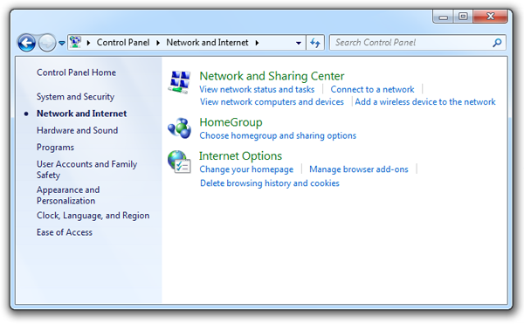Expand the chevron after Network and Internet breadcrumb
Screen dimensions: 524x324
257,43
